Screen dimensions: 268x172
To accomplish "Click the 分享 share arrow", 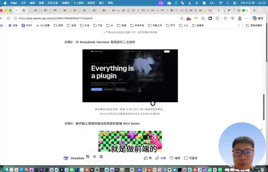I will (x=160, y=158).
